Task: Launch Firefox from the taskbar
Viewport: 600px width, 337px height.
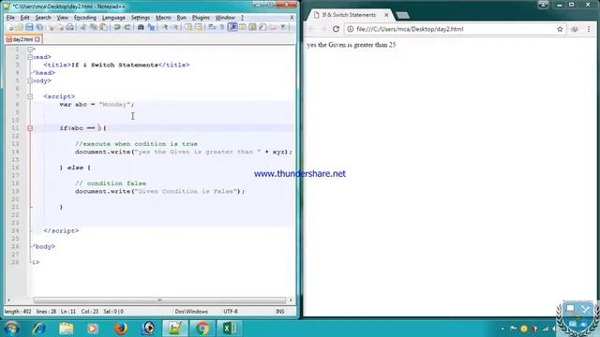Action: tap(121, 329)
